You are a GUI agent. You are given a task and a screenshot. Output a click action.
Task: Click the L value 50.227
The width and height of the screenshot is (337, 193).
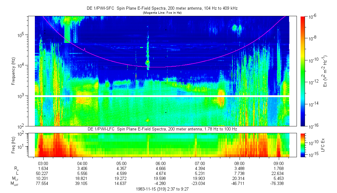[x=43, y=174]
